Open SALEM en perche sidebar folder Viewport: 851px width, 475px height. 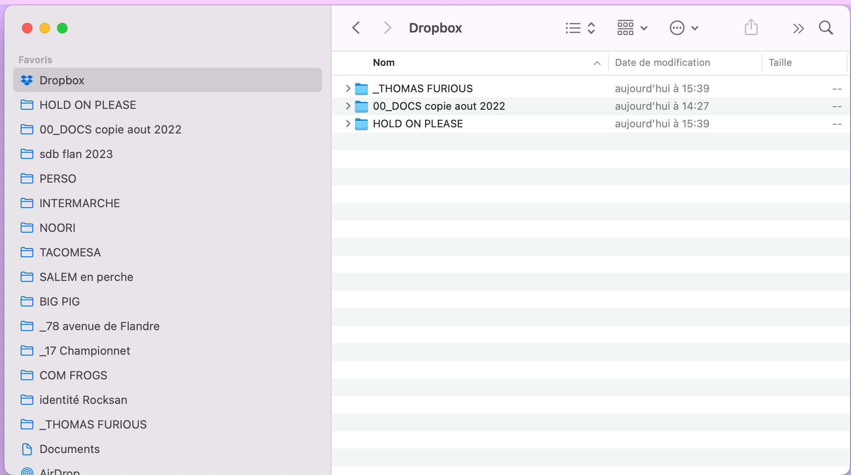[168, 277]
